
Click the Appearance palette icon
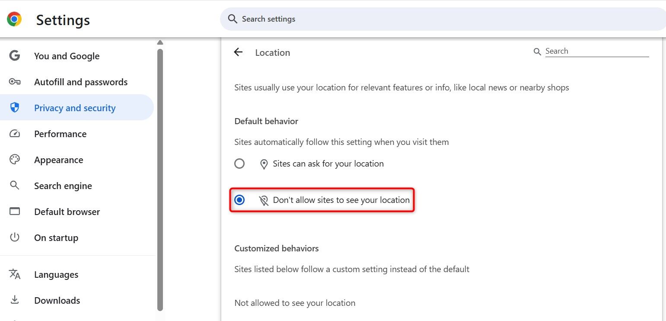(15, 160)
